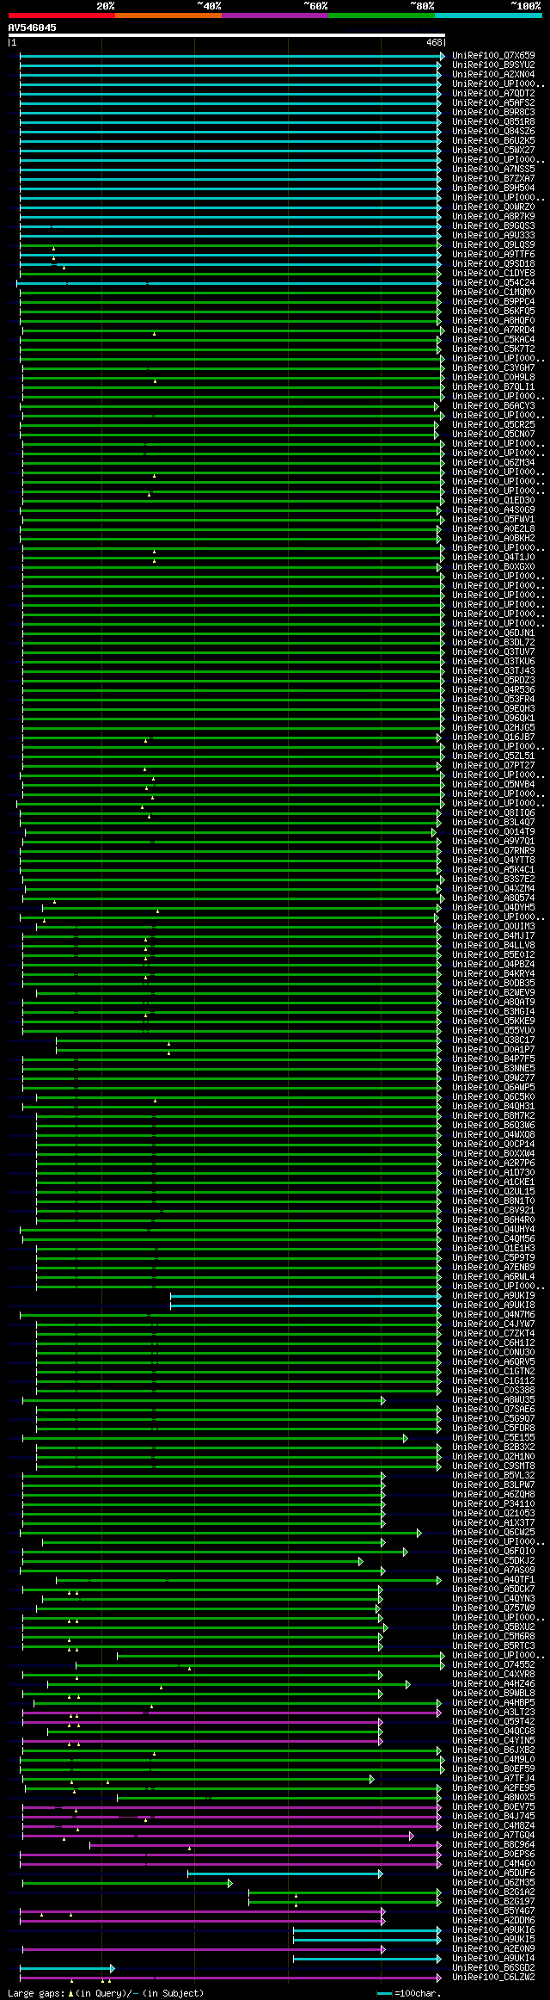Select label UniRef100_A8WU35
Viewport: 550px width, 2000px height.
(493, 1400)
